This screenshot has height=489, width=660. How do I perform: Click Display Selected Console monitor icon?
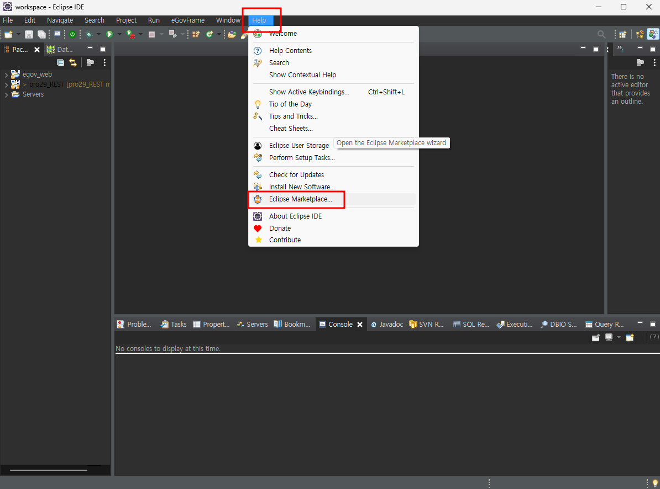[609, 337]
